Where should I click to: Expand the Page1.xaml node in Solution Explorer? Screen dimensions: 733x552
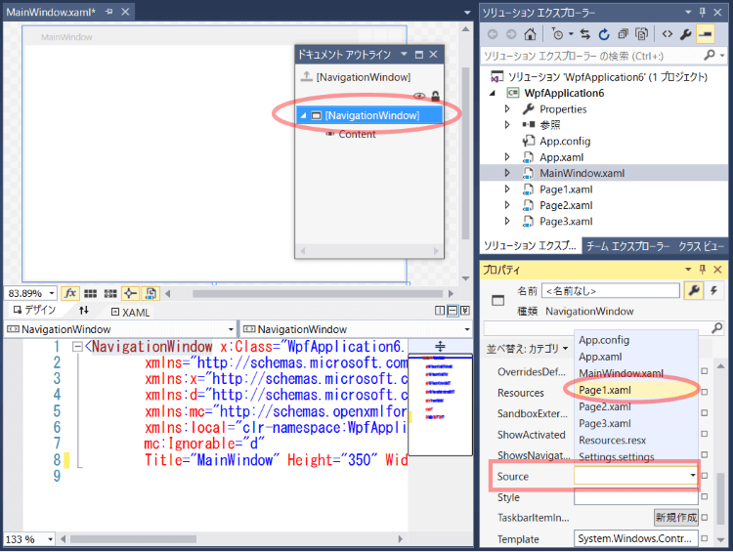507,189
